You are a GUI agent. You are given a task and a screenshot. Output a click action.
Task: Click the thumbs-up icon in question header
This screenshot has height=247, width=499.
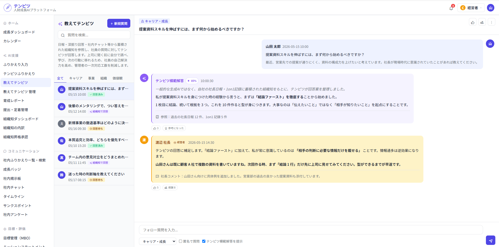[473, 22]
